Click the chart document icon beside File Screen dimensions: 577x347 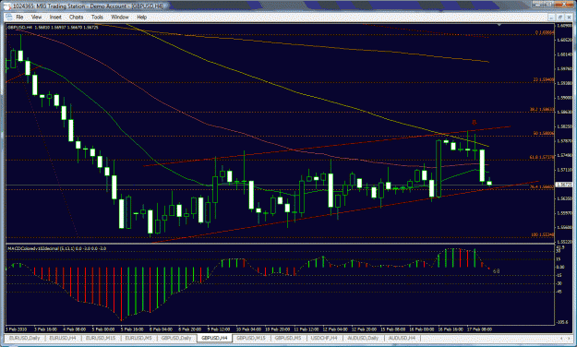click(x=9, y=17)
